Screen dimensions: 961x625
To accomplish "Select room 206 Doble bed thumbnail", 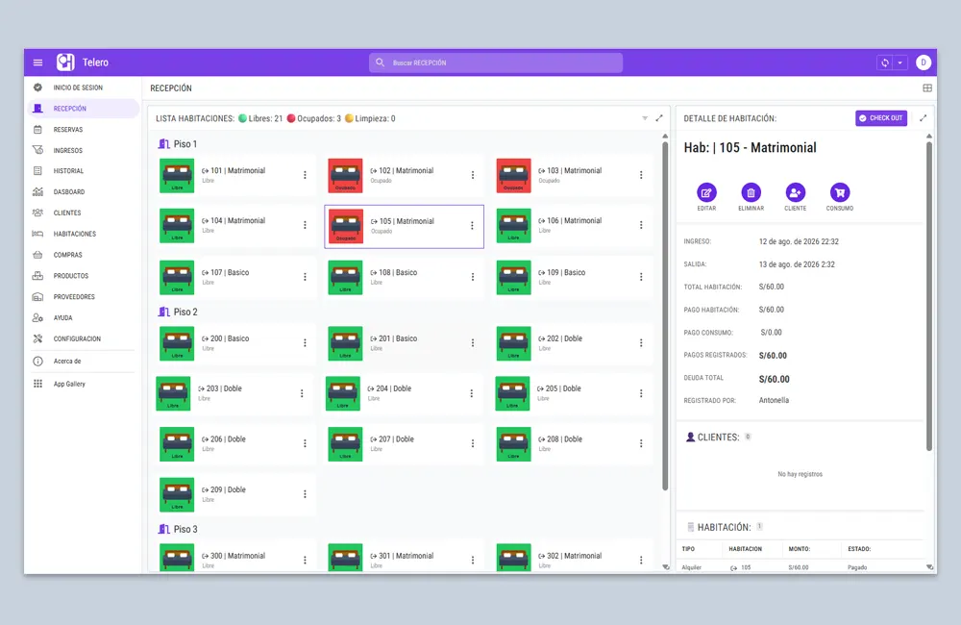I will [177, 444].
